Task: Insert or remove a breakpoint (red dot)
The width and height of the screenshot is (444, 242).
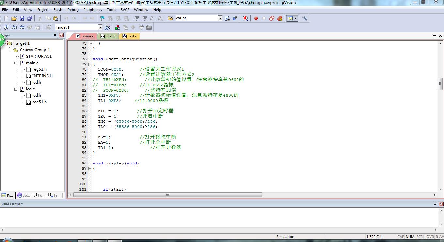Action: tap(256, 18)
